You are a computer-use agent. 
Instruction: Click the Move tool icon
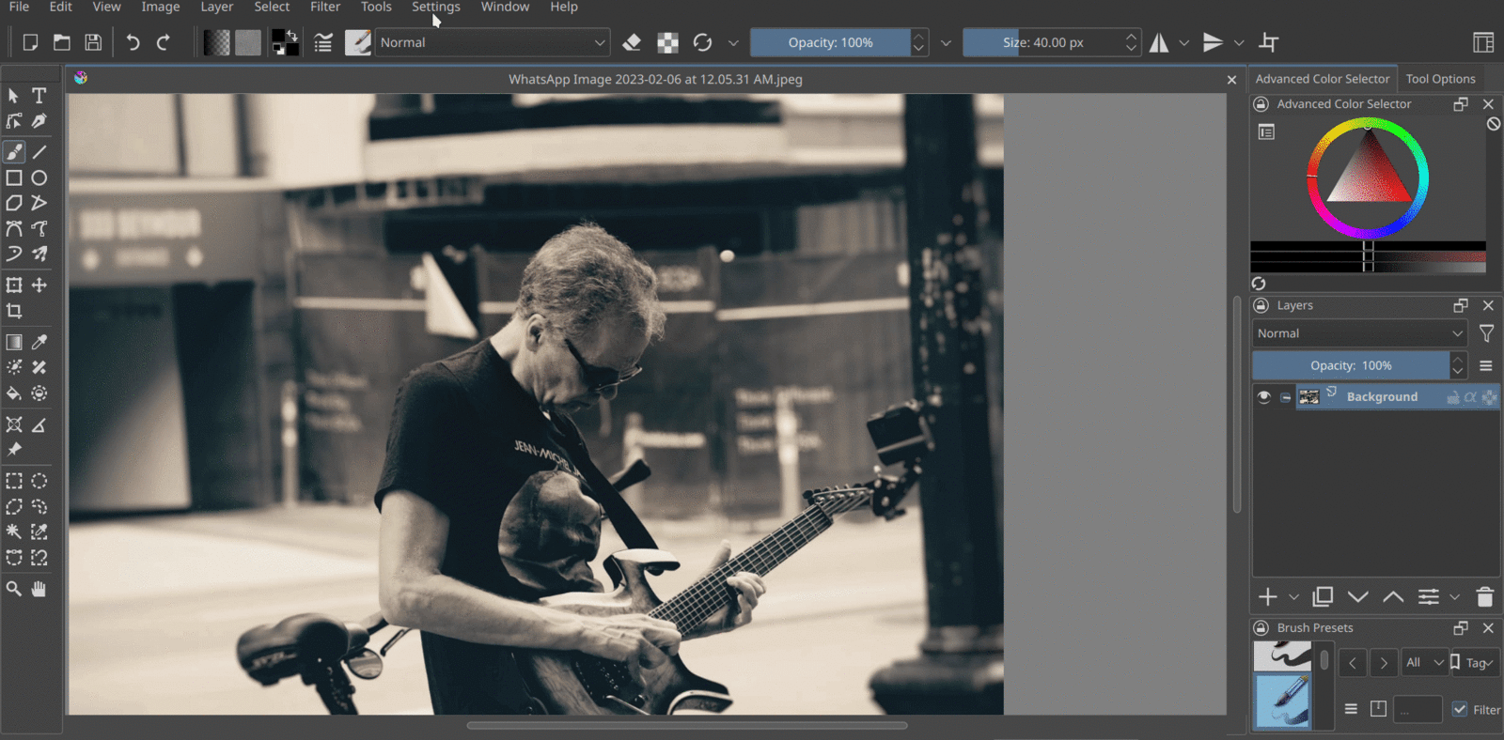coord(39,285)
